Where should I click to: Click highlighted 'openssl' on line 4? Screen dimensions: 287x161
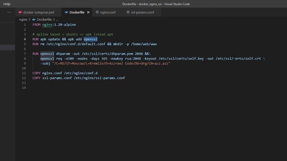tap(91, 39)
